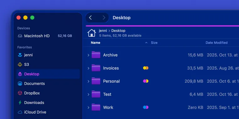Click the home icon in path bar
Image resolution: width=239 pixels, height=119 pixels.
[92, 33]
